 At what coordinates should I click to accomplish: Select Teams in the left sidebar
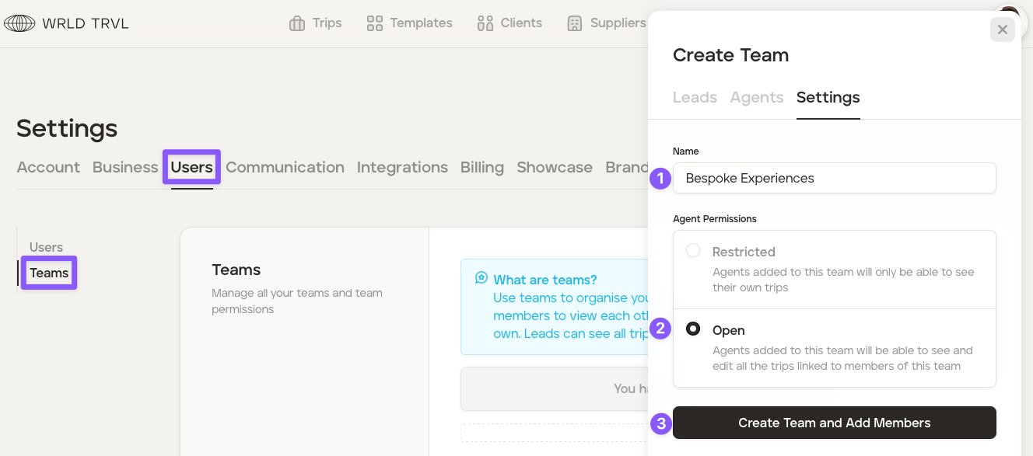click(x=49, y=273)
